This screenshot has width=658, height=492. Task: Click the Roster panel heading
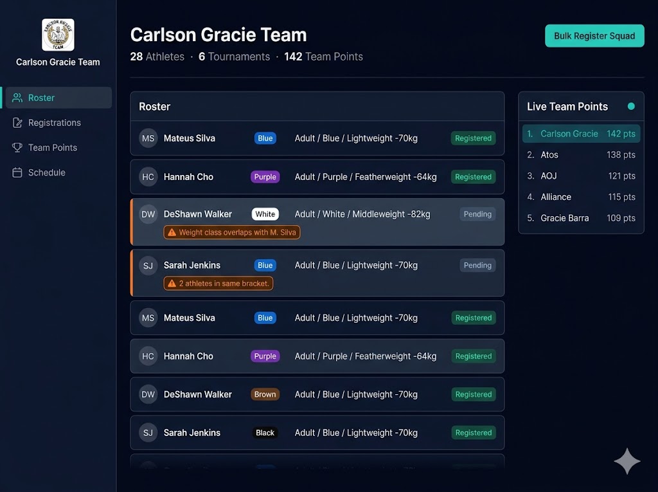[x=155, y=107]
